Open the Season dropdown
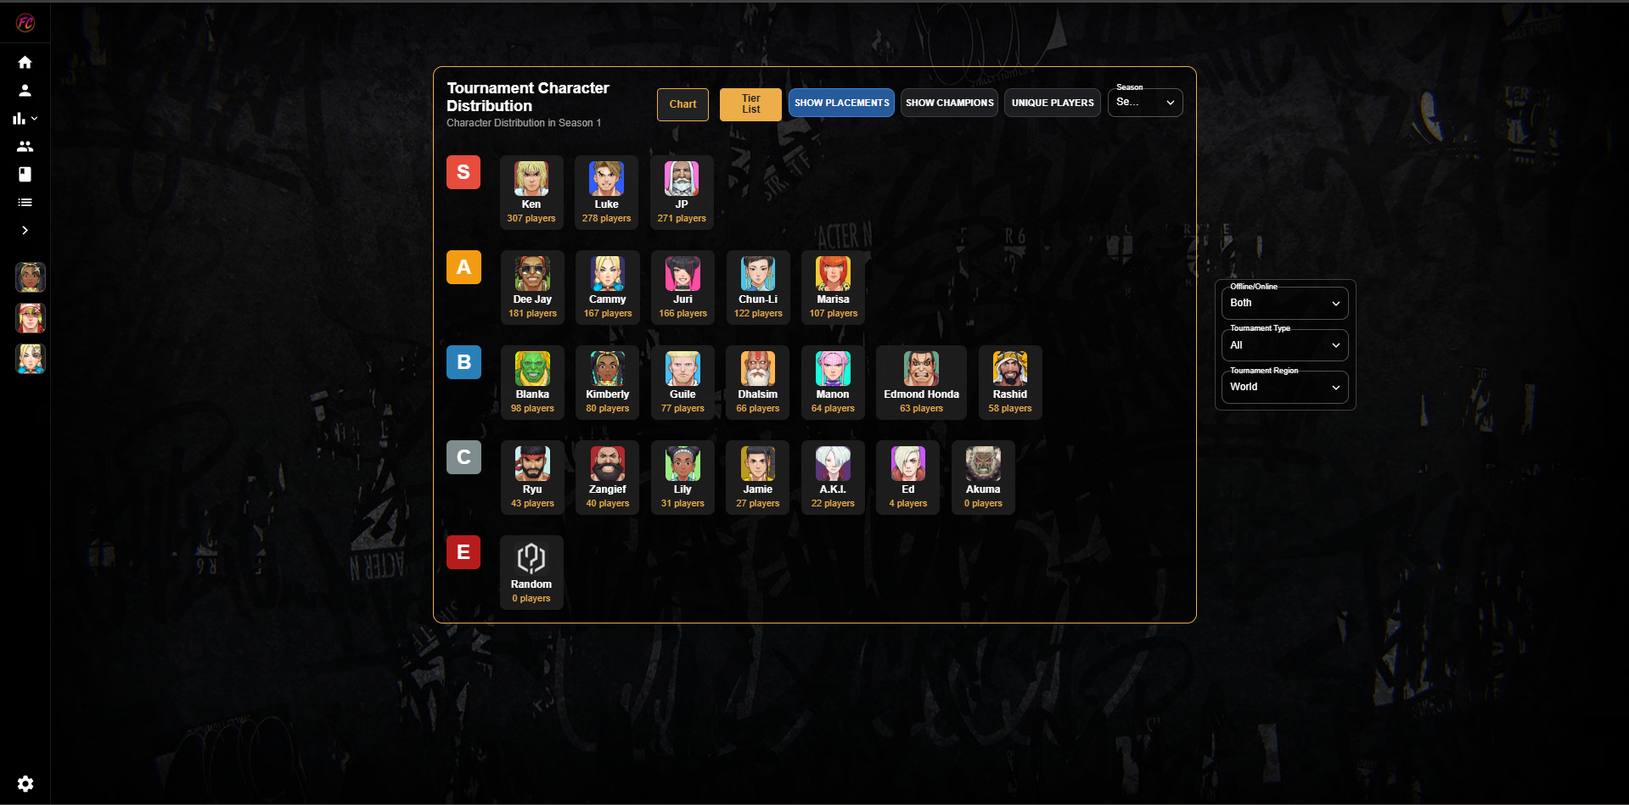This screenshot has width=1629, height=805. [x=1145, y=103]
